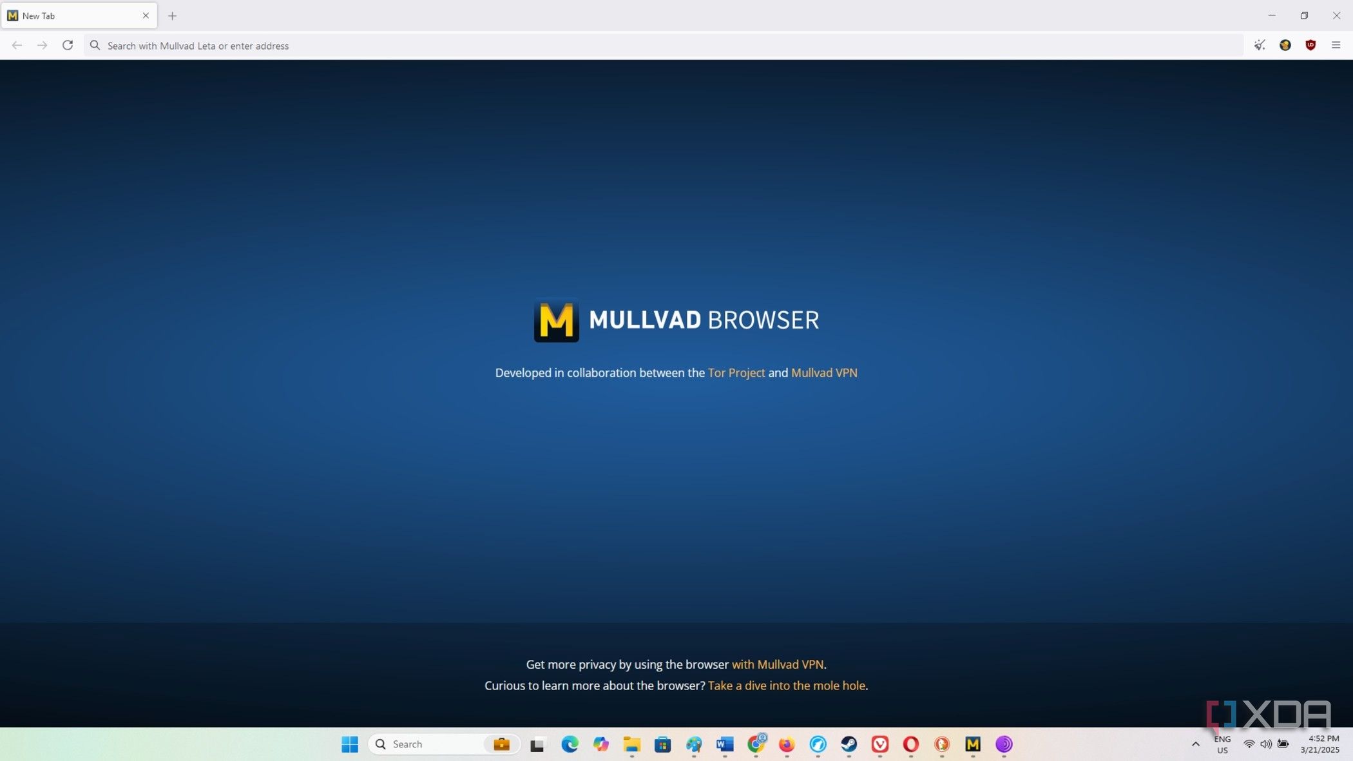The image size is (1353, 761).
Task: Show hidden system tray icons
Action: tap(1196, 744)
